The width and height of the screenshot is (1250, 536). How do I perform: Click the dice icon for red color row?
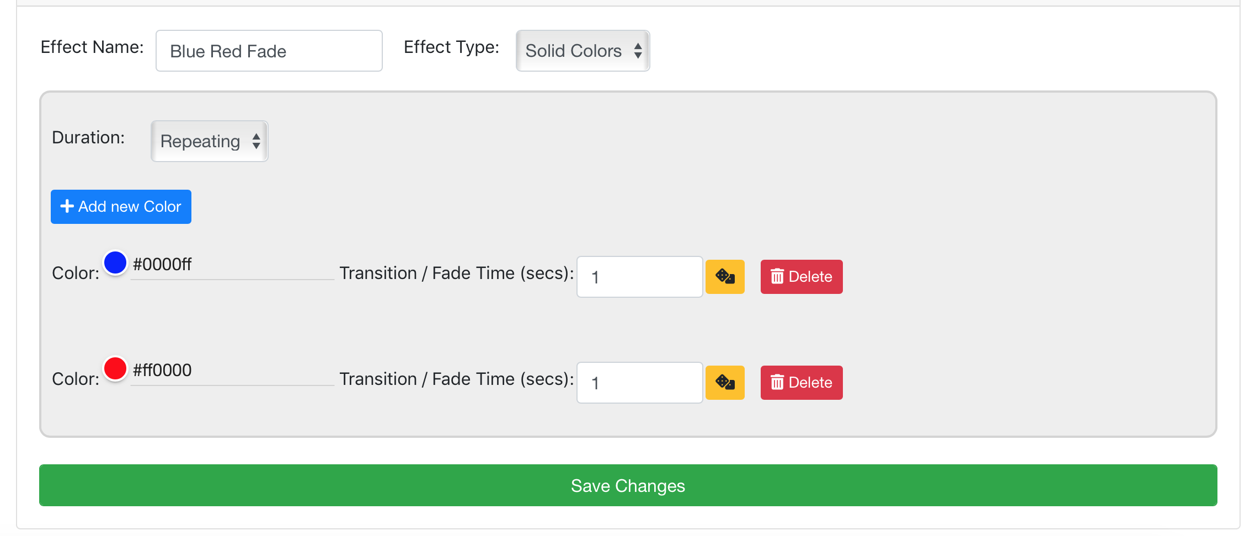(725, 383)
